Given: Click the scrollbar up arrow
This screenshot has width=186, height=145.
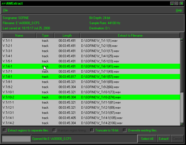Looking at the screenshot, I should (182, 40).
